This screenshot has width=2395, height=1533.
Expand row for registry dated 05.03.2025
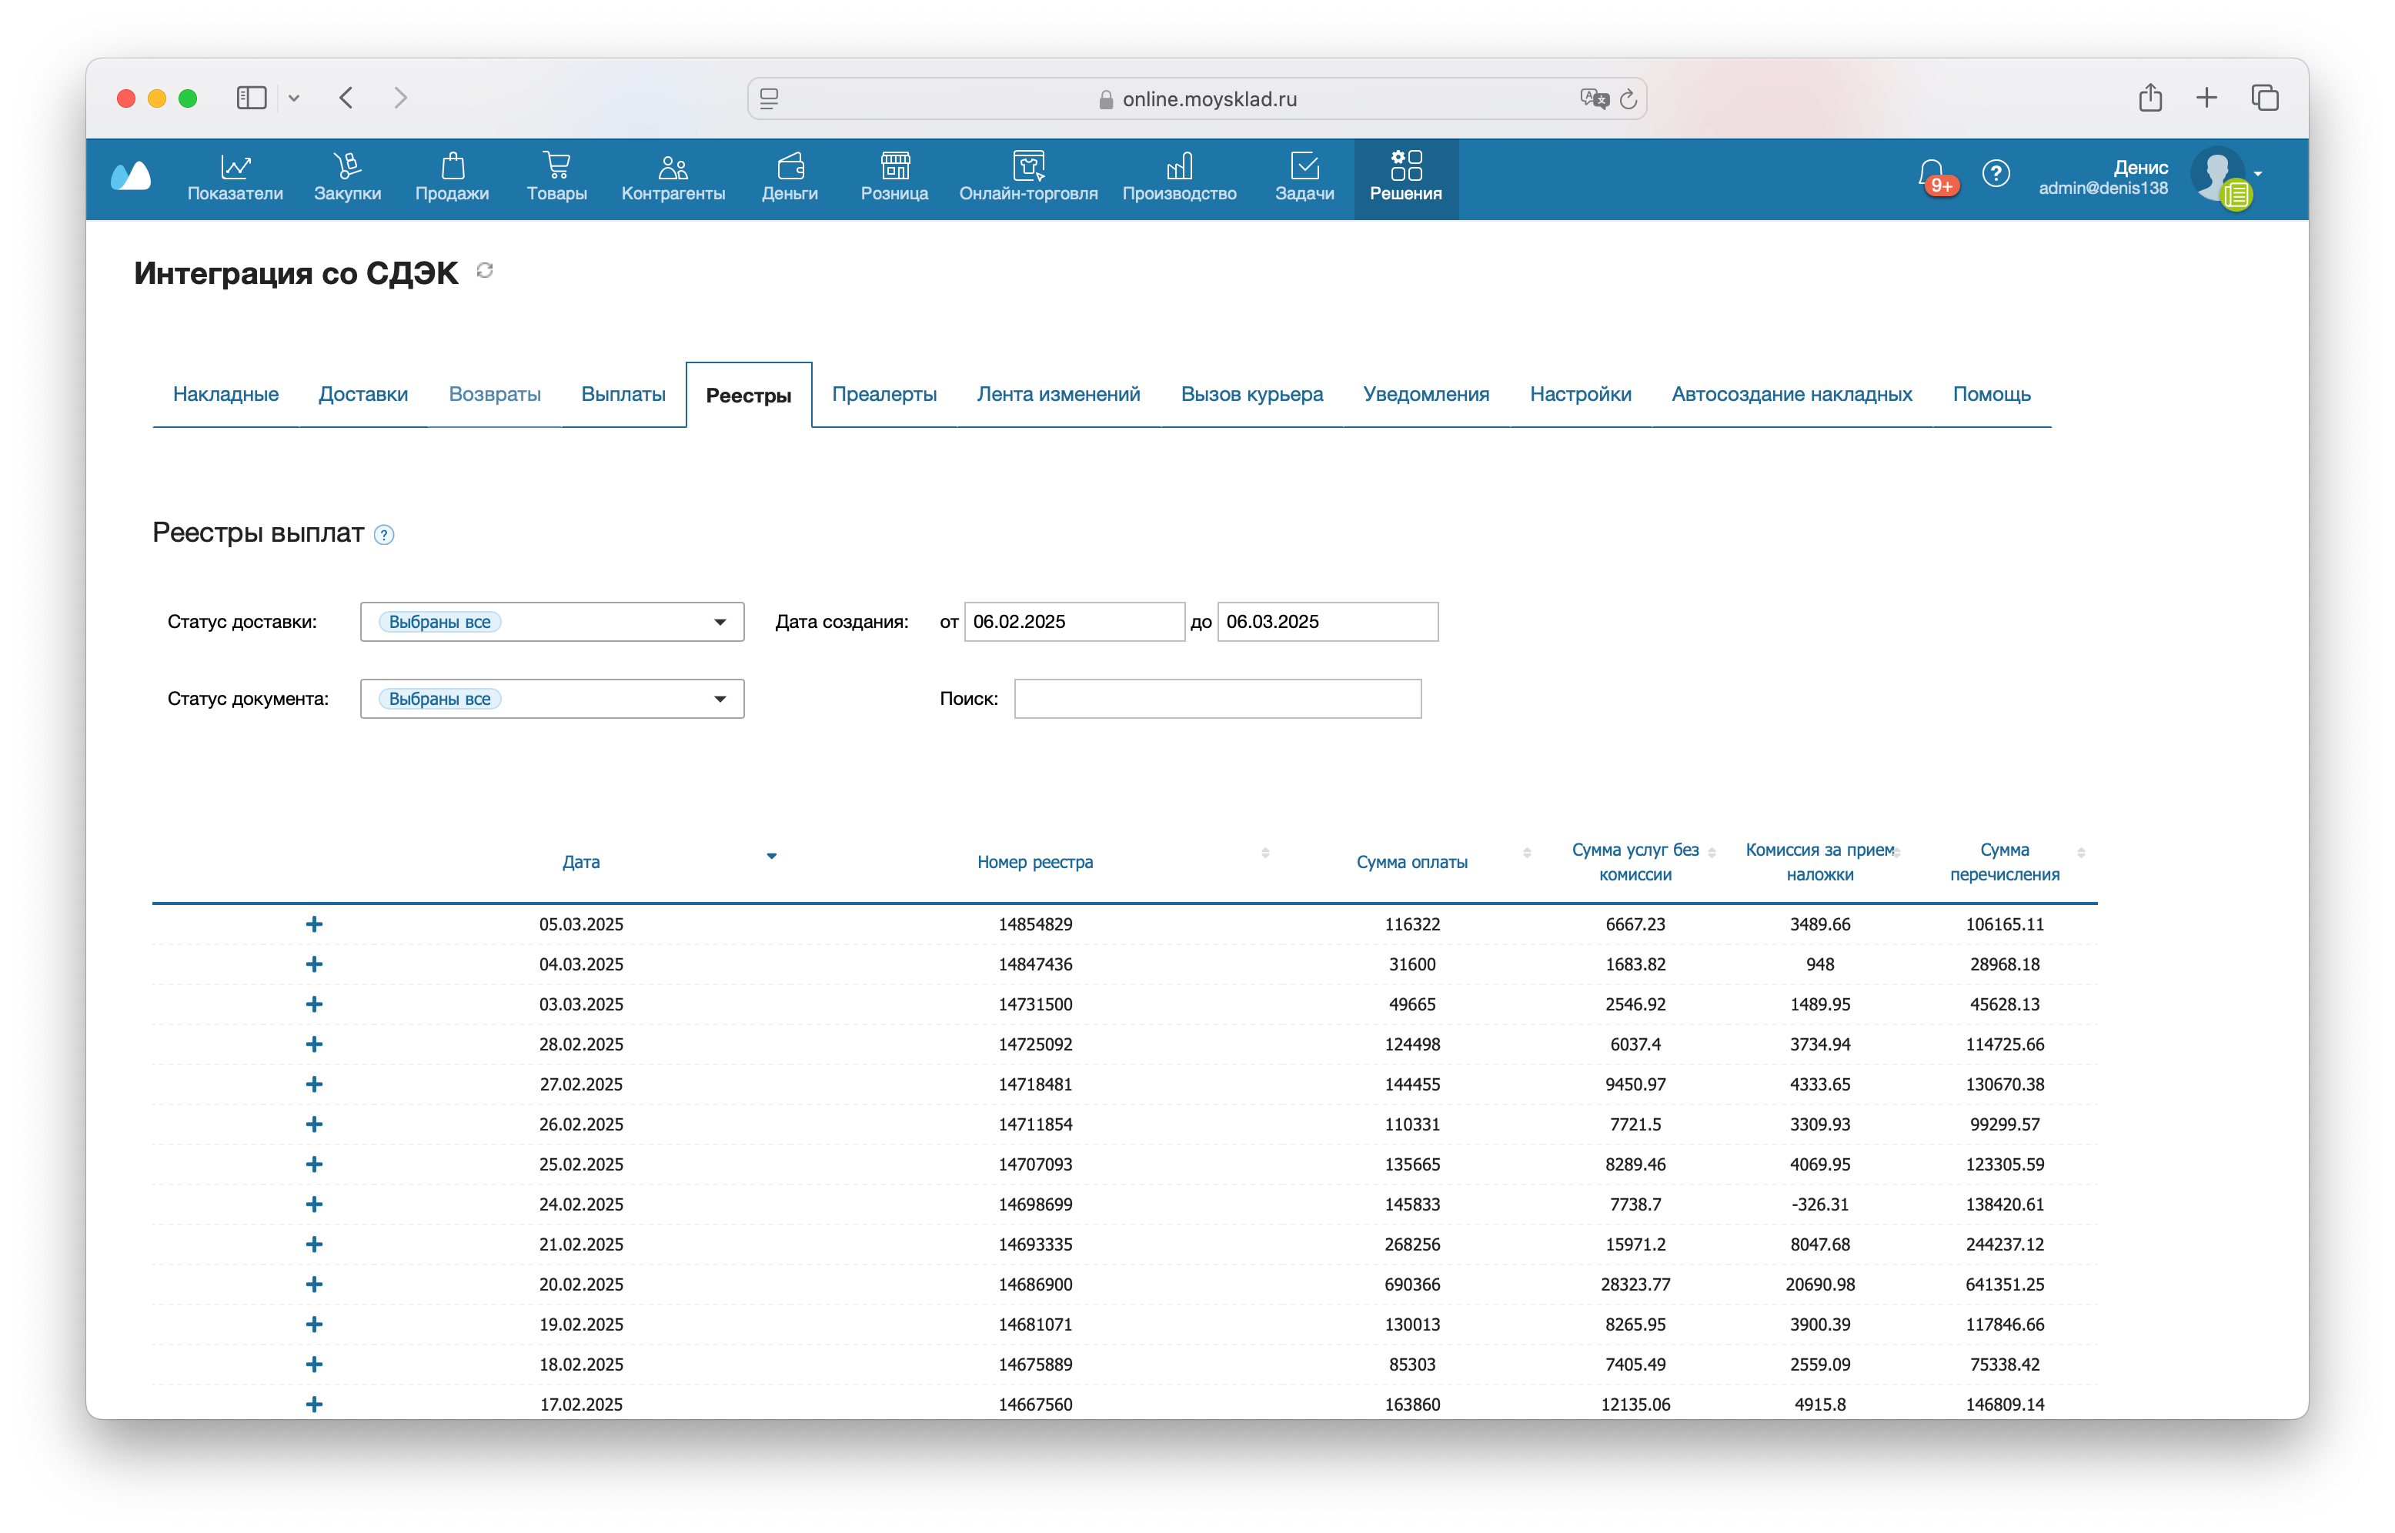click(313, 923)
